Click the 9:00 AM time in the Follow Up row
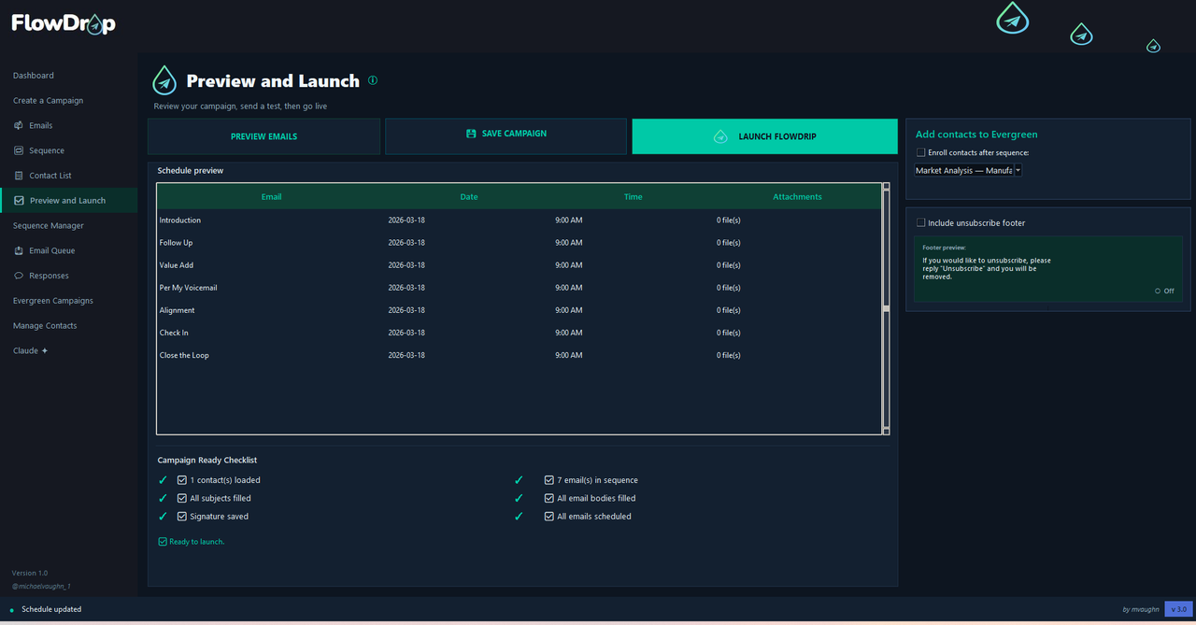 click(x=568, y=243)
